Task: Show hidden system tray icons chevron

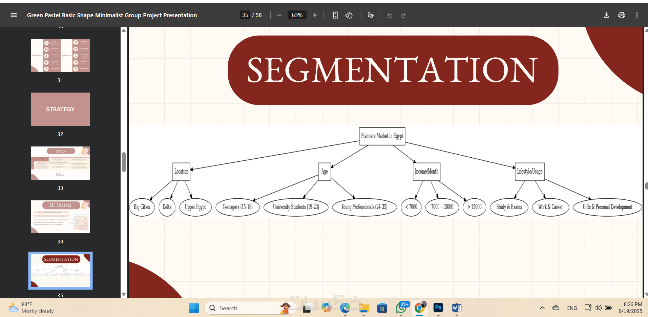Action: tap(542, 308)
